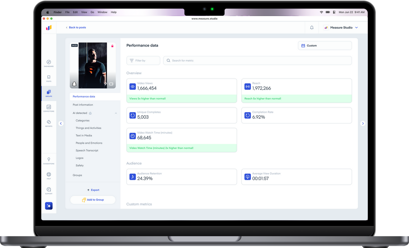Click the Add to Group button

click(93, 200)
